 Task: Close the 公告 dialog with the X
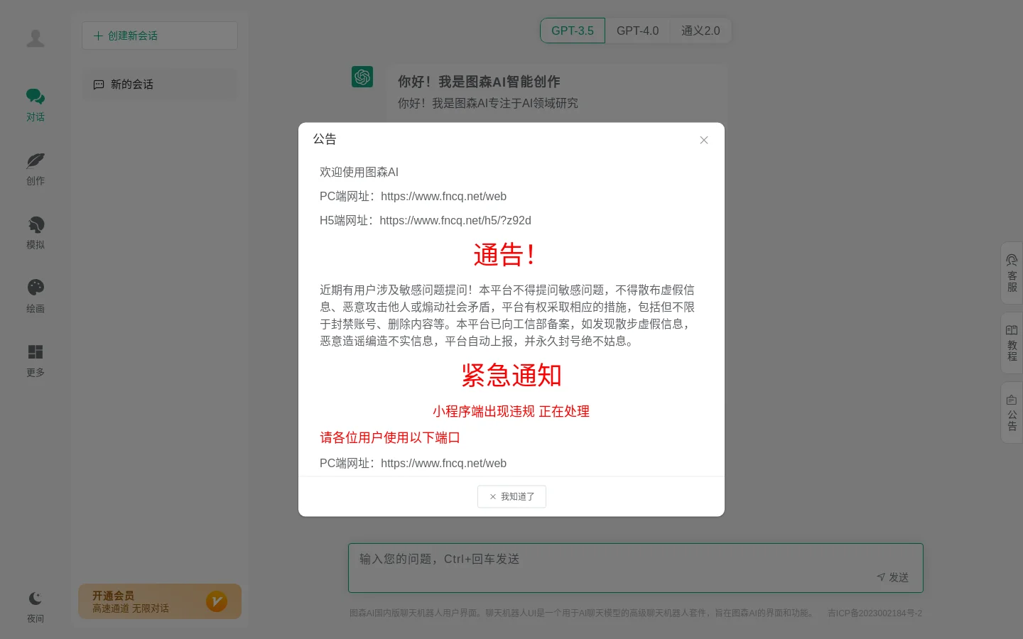[704, 140]
